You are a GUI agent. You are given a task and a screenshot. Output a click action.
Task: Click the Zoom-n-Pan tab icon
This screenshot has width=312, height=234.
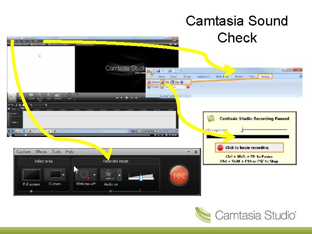40,97
